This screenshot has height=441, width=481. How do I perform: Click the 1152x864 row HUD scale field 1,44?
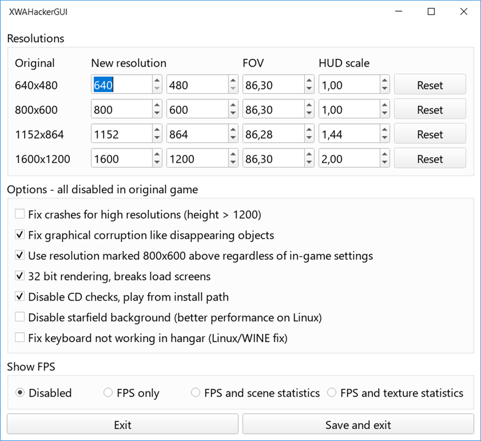click(349, 133)
